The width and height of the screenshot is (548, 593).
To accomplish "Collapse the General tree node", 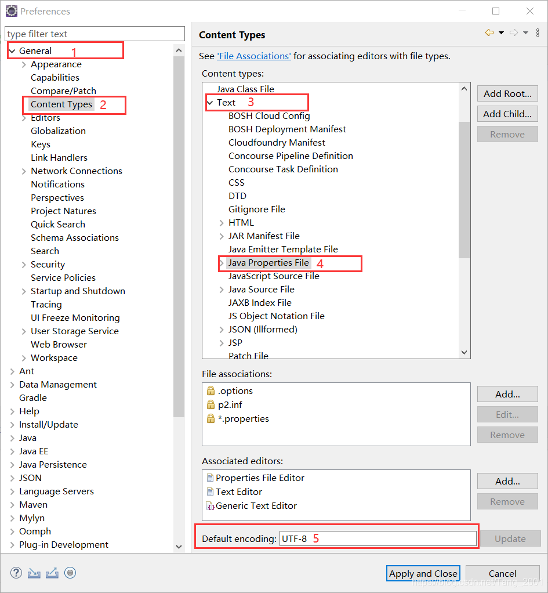I will click(12, 51).
